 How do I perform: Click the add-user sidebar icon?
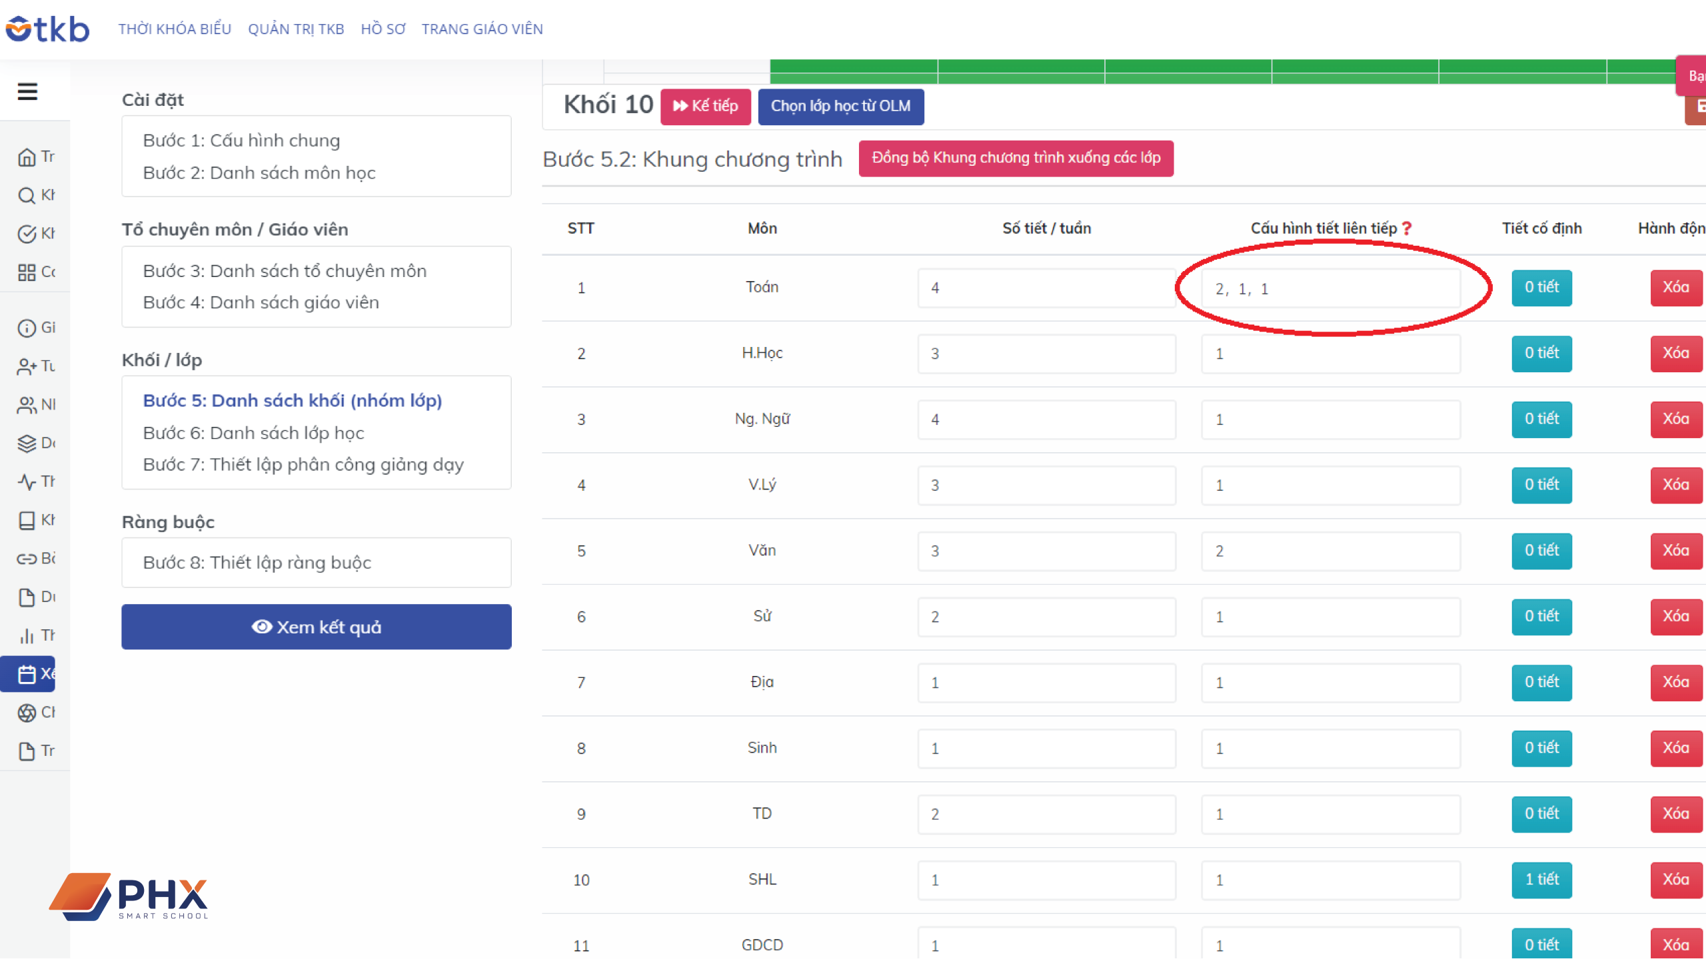click(x=27, y=366)
